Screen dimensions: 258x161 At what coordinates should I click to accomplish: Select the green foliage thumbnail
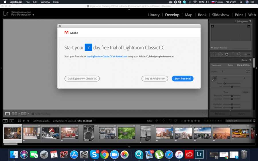[126, 133]
